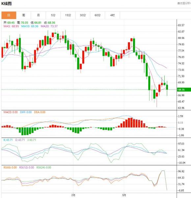Click the MA10: 69.36 legend
Image resolution: width=191 pixels, height=198 pixels.
click(30, 26)
